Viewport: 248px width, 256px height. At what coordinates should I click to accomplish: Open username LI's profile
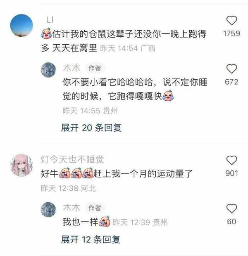coord(50,20)
